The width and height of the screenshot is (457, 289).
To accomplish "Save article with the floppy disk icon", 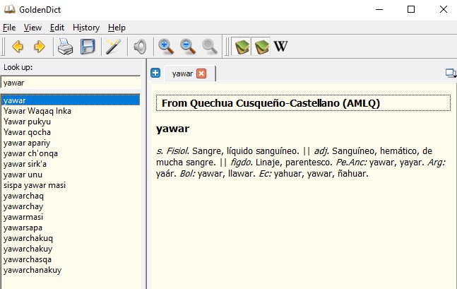I will pyautogui.click(x=88, y=47).
